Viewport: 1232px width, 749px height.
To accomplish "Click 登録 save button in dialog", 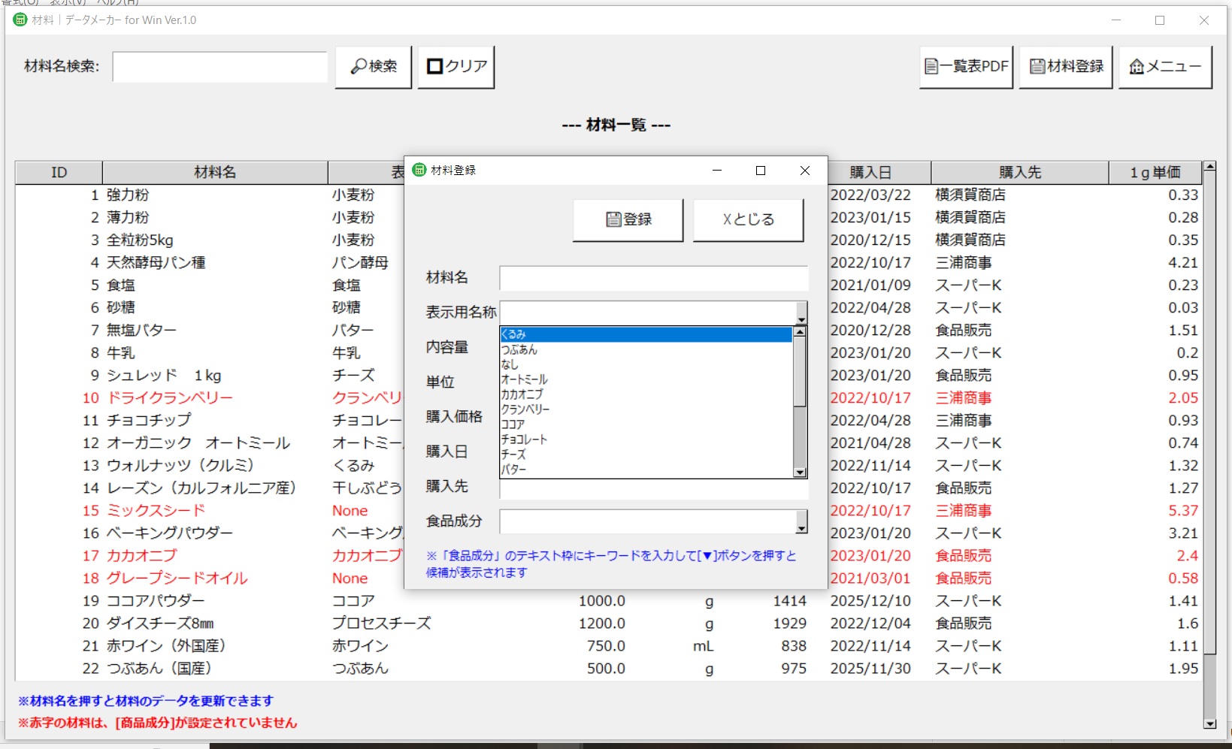I will [x=628, y=219].
